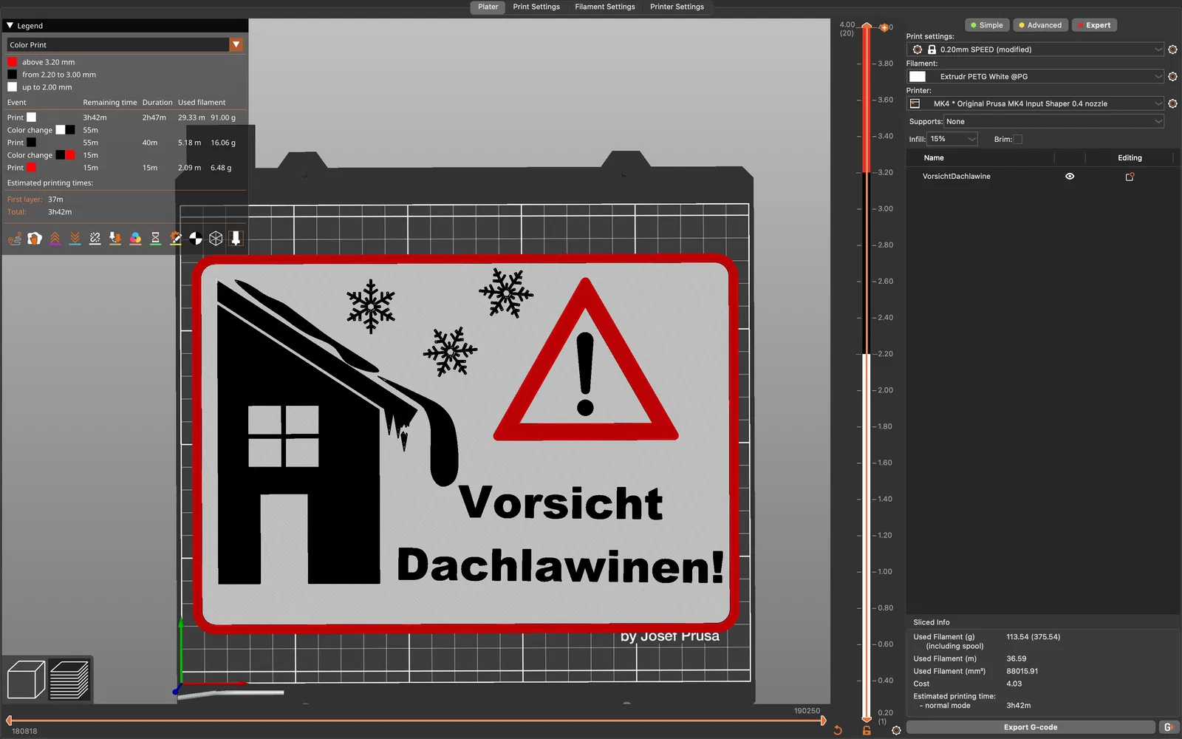
Task: Select Advanced mode
Action: coord(1040,25)
